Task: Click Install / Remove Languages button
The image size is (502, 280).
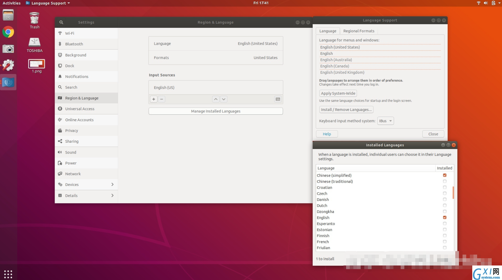Action: [x=346, y=110]
